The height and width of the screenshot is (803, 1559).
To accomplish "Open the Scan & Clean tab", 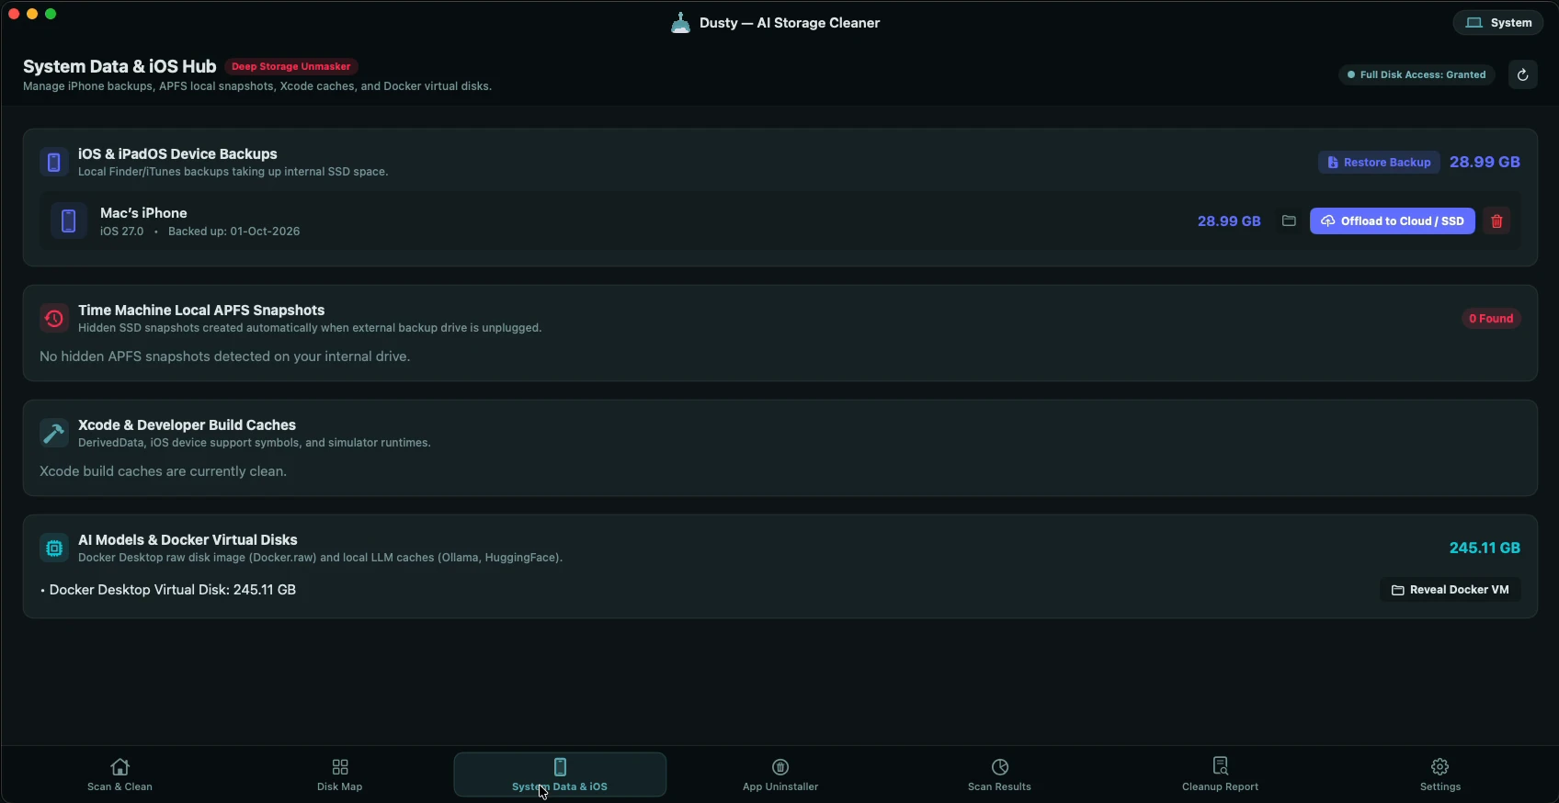I will point(119,775).
